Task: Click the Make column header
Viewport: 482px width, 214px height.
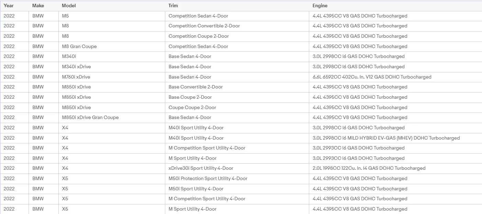Action: pos(44,6)
